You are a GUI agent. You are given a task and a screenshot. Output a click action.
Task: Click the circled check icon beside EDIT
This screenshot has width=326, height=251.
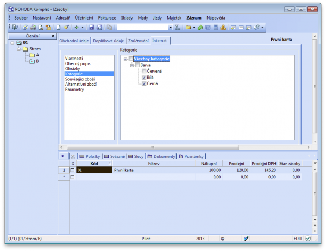(308, 239)
